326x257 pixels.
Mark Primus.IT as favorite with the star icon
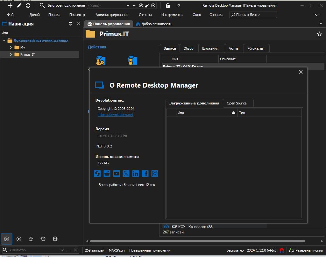(319, 34)
